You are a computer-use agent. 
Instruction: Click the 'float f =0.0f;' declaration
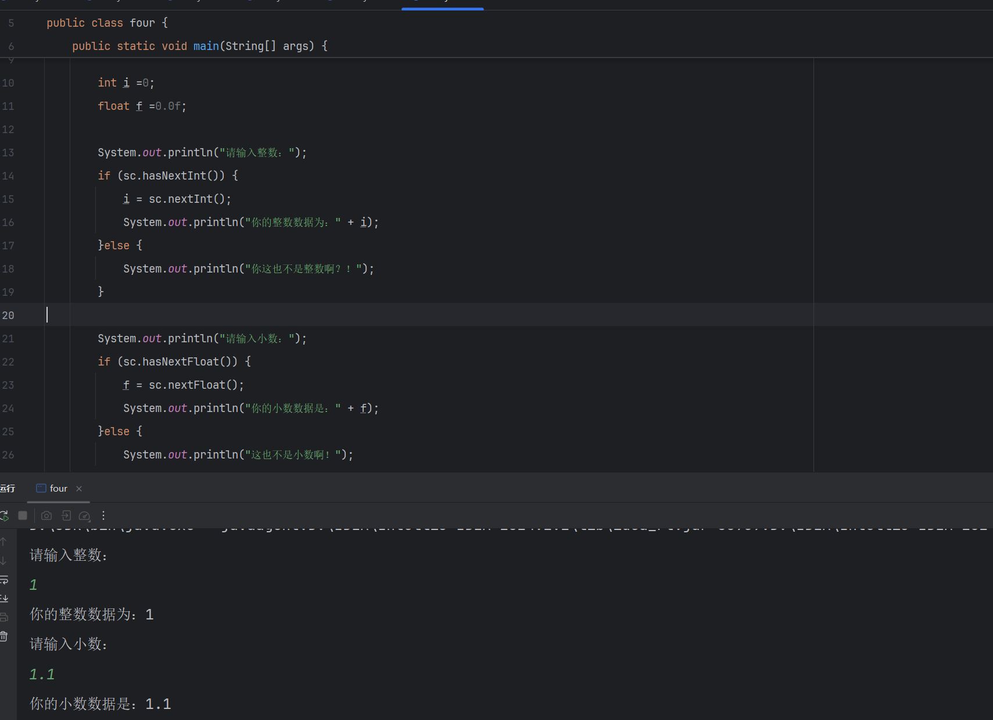(x=142, y=106)
